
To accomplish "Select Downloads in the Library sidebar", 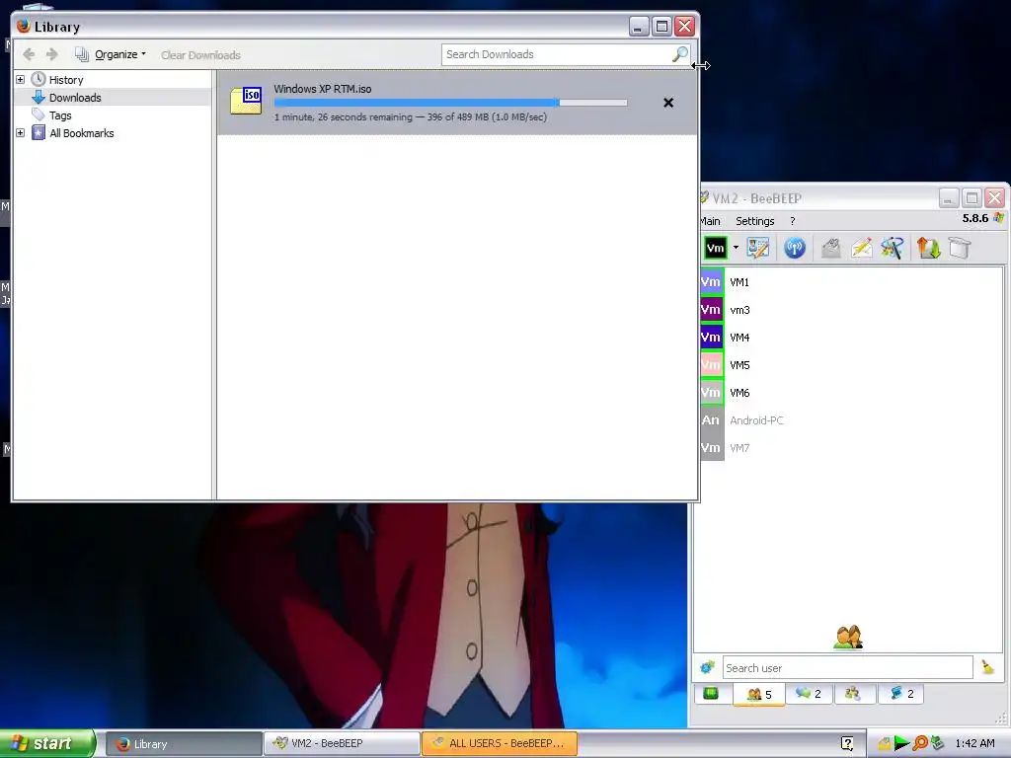I will pos(75,98).
